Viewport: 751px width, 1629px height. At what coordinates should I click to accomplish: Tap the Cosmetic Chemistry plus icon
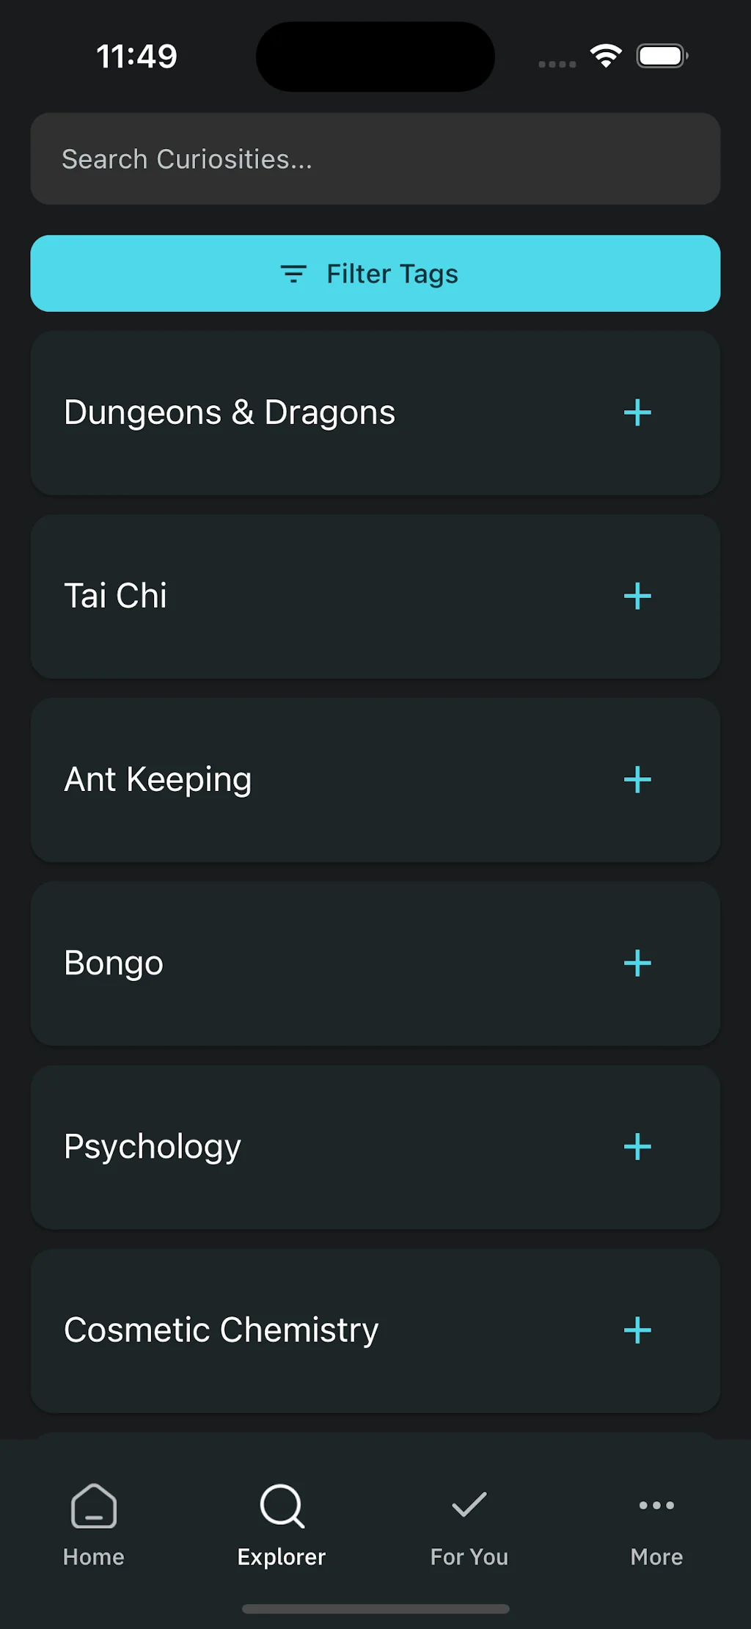(637, 1330)
